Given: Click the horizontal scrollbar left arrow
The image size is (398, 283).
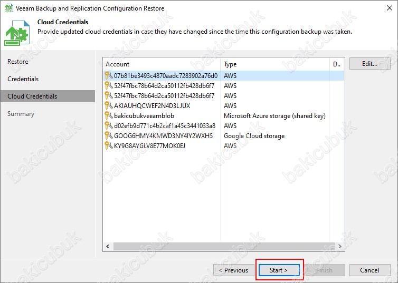Looking at the screenshot, I should [x=108, y=246].
